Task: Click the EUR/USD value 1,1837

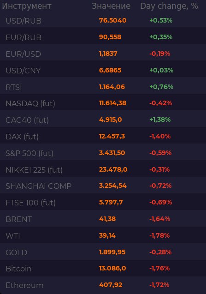Action: pyautogui.click(x=108, y=54)
